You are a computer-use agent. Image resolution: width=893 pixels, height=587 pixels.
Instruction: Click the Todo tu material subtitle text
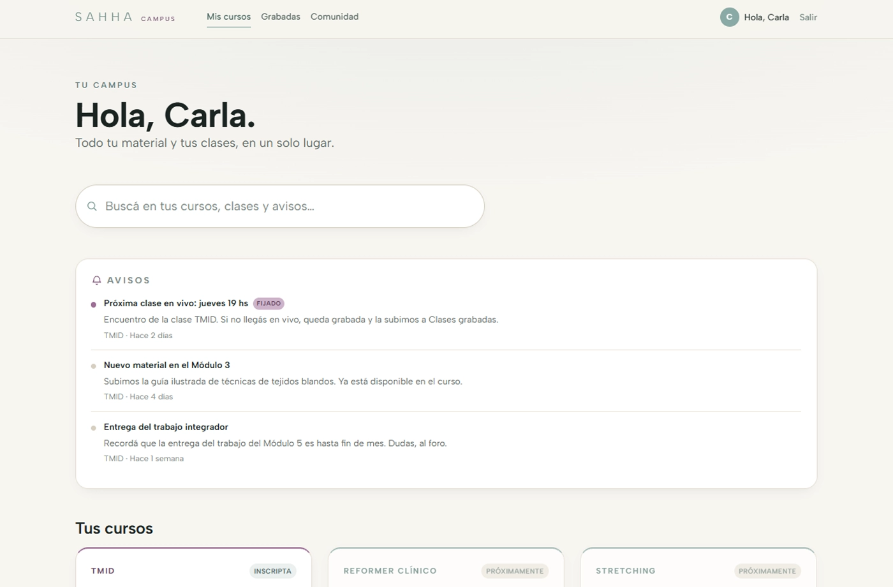205,143
